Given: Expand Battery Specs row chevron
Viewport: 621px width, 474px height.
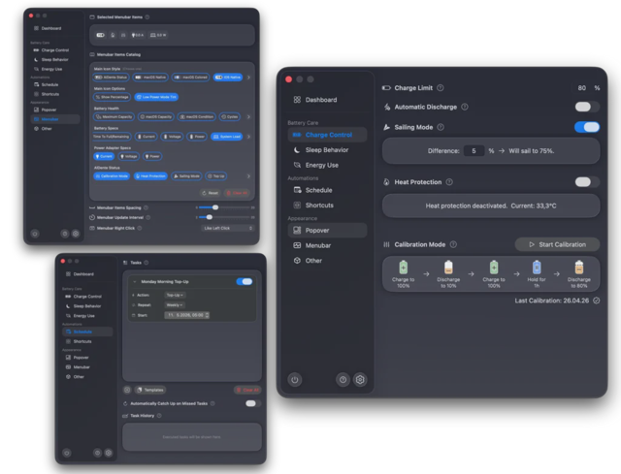Looking at the screenshot, I should pos(248,137).
